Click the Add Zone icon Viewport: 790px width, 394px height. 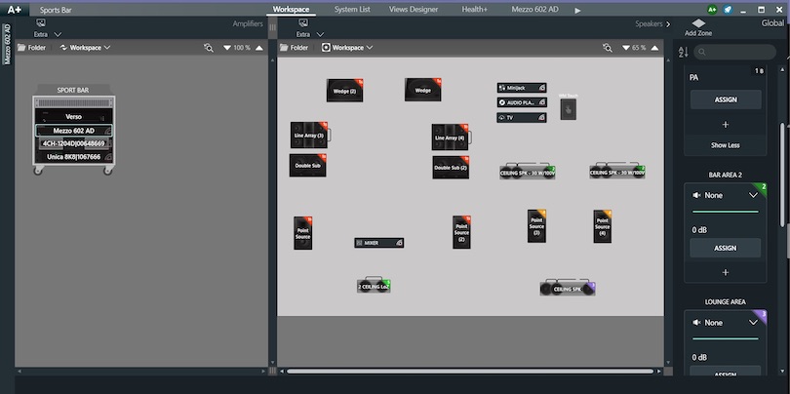(697, 24)
